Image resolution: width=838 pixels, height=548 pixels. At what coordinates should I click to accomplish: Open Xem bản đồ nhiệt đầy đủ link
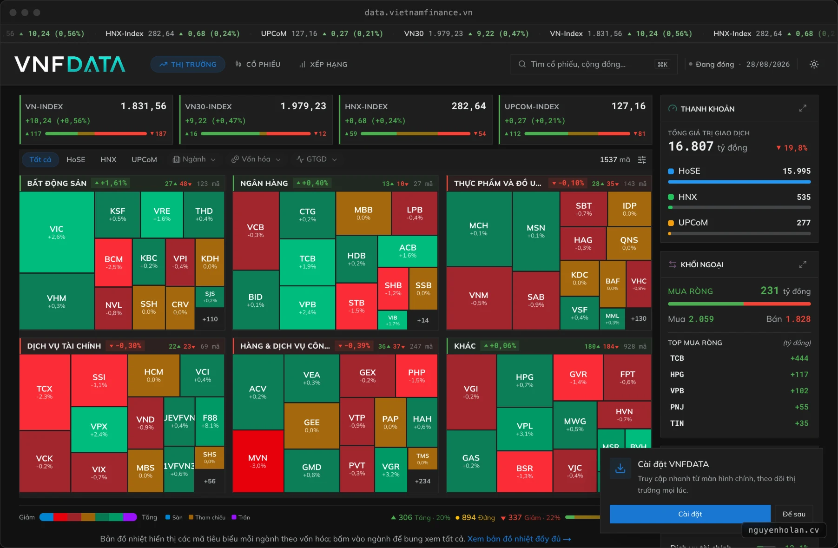pos(519,539)
